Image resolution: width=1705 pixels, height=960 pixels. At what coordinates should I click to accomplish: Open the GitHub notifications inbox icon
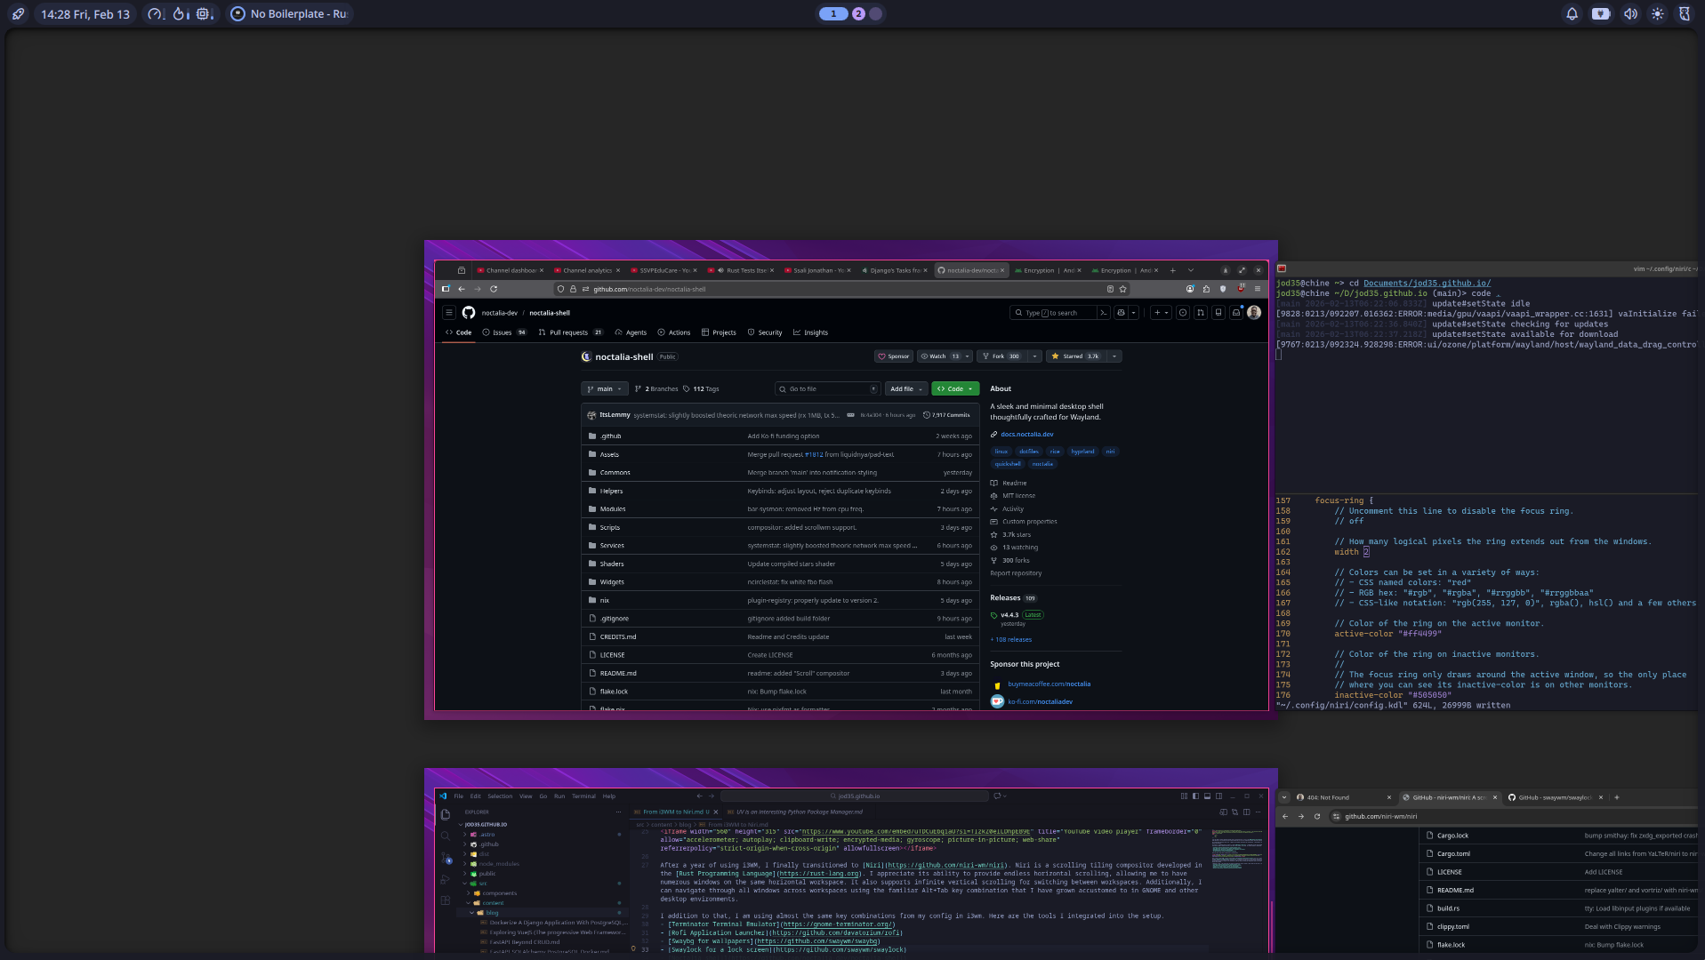point(1235,313)
